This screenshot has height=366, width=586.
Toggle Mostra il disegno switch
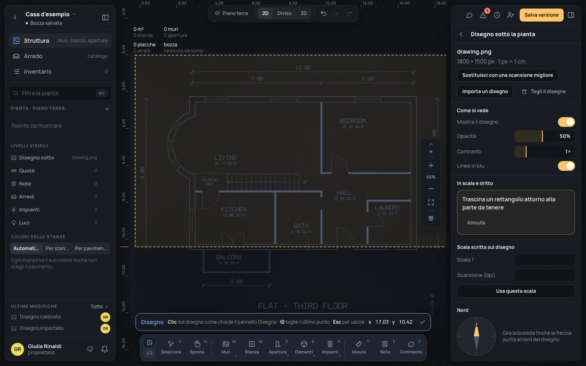click(566, 122)
